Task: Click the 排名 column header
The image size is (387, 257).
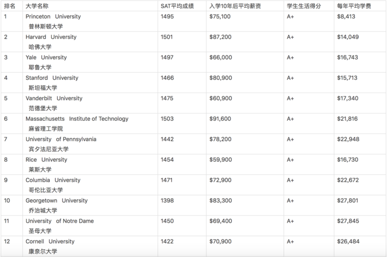Action: 9,6
